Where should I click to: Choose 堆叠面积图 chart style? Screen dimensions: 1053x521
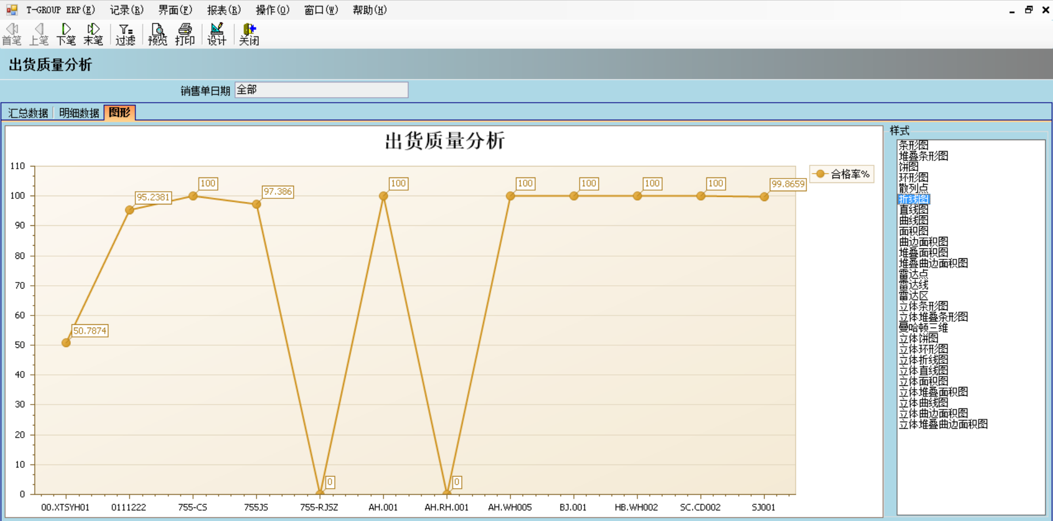[923, 252]
